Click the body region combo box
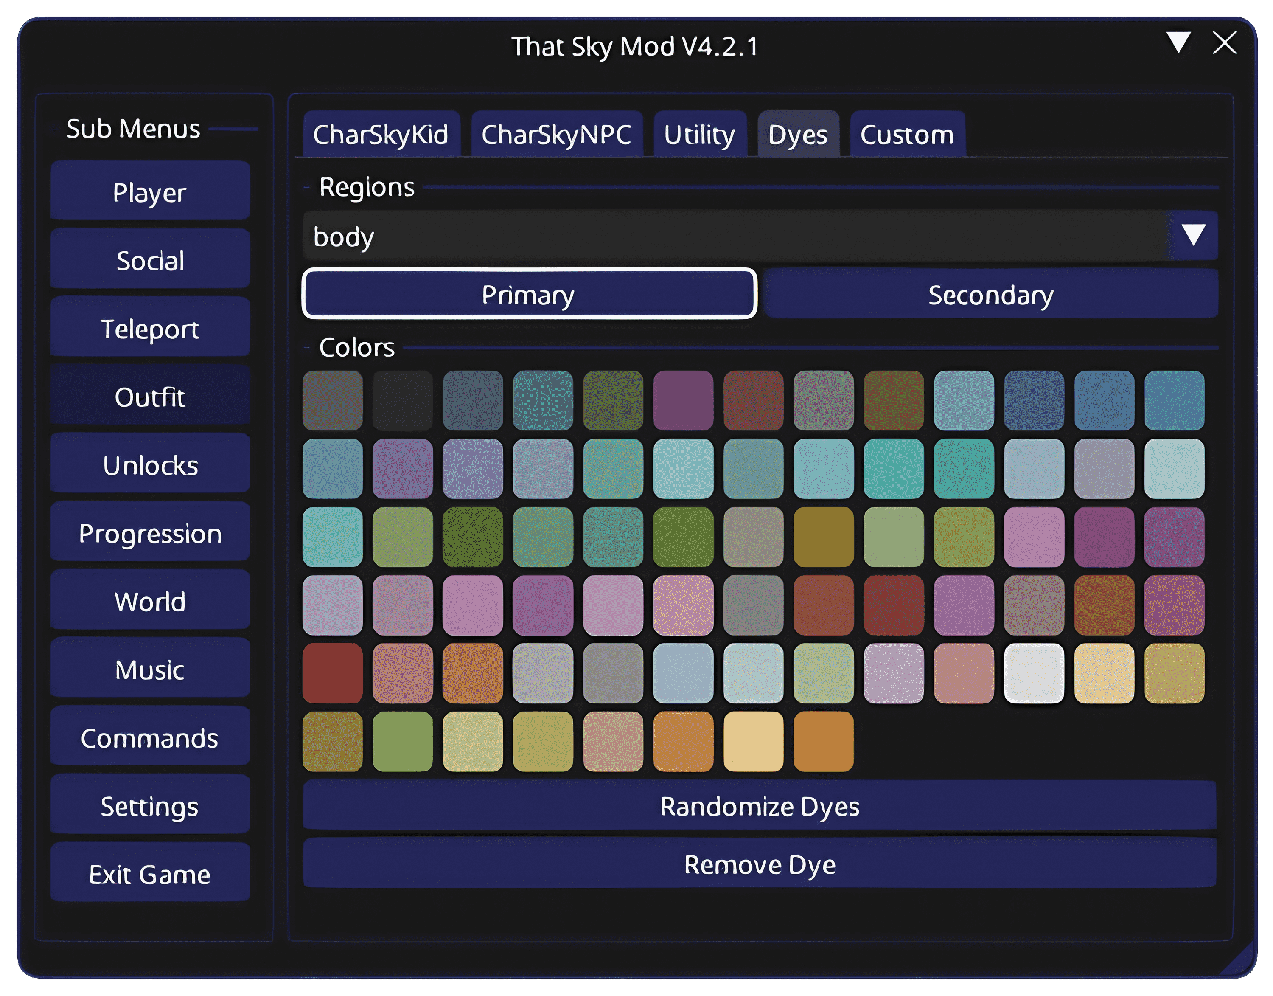Image resolution: width=1273 pixels, height=996 pixels. click(x=735, y=236)
